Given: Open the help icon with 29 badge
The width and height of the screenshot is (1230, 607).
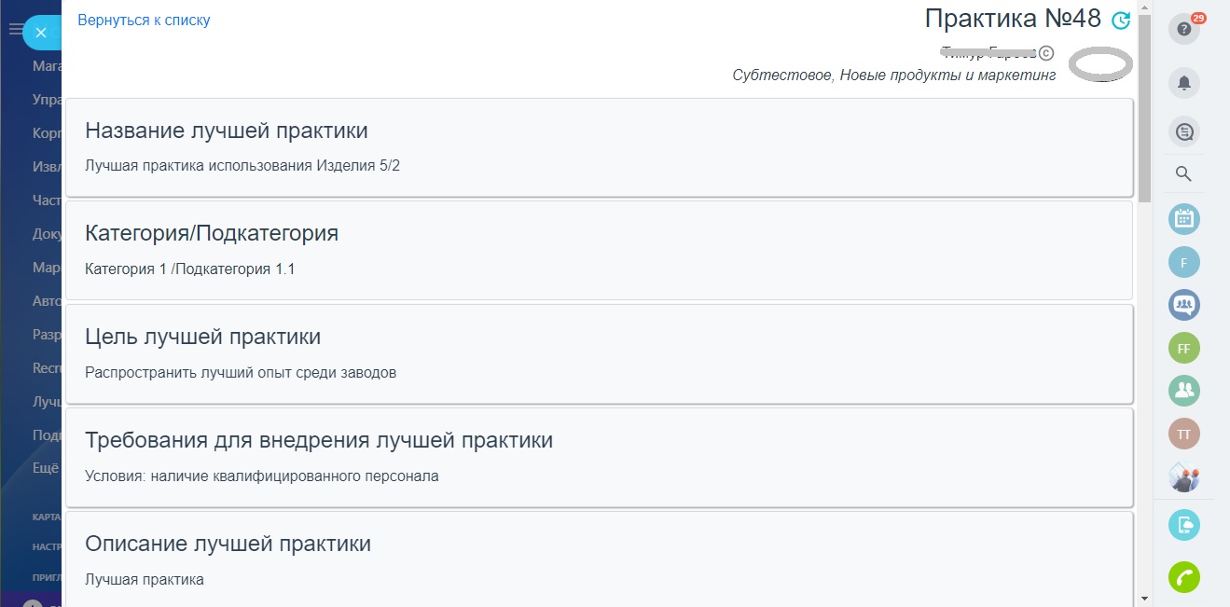Looking at the screenshot, I should [x=1184, y=29].
